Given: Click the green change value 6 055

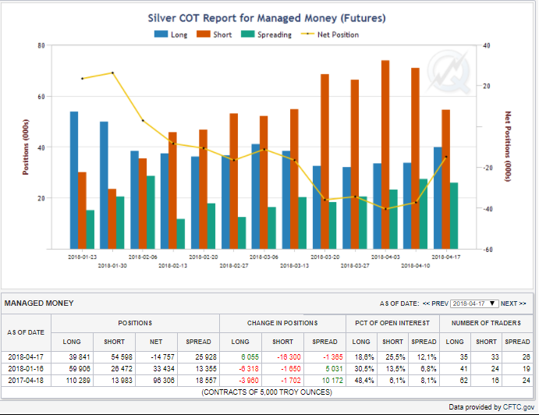Looking at the screenshot, I should pos(250,357).
